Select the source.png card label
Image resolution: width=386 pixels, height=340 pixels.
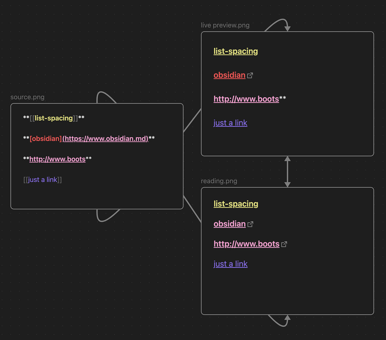coord(27,97)
